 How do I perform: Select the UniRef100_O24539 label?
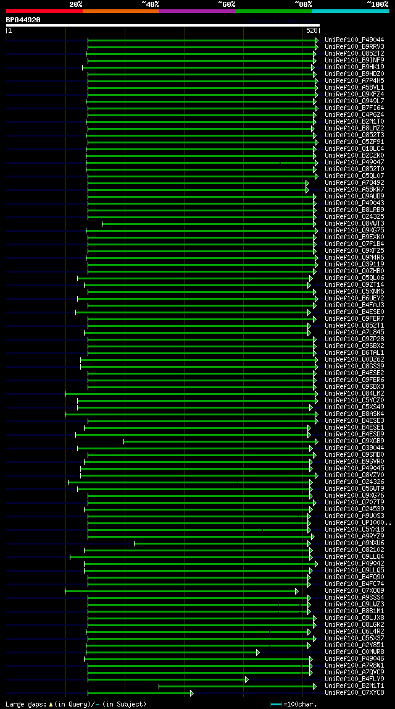(x=354, y=509)
